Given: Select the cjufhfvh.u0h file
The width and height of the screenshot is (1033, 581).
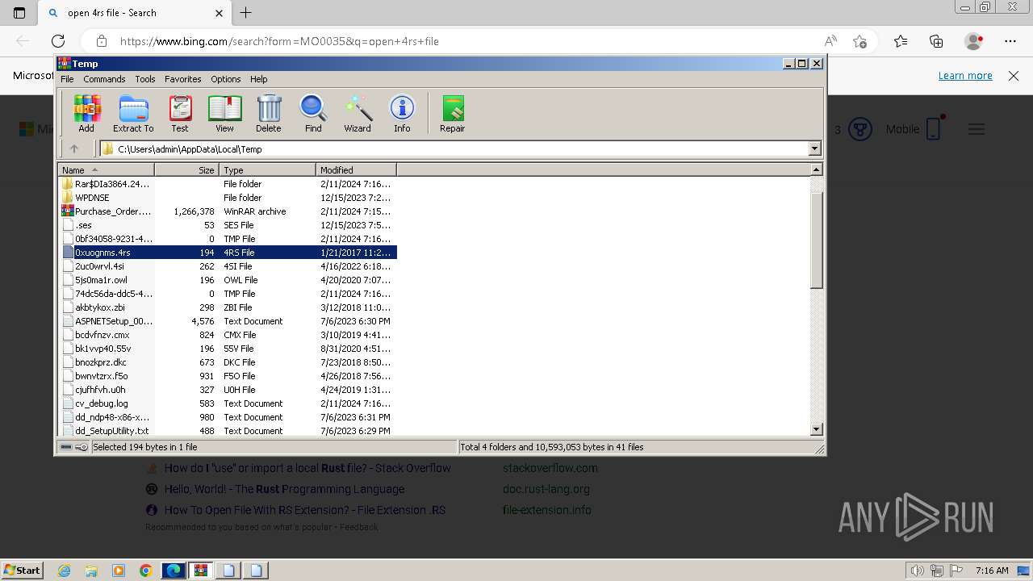Looking at the screenshot, I should click(226, 390).
